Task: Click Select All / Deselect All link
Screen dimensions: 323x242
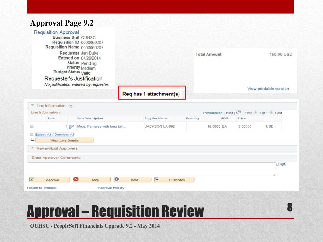Action: click(55, 135)
